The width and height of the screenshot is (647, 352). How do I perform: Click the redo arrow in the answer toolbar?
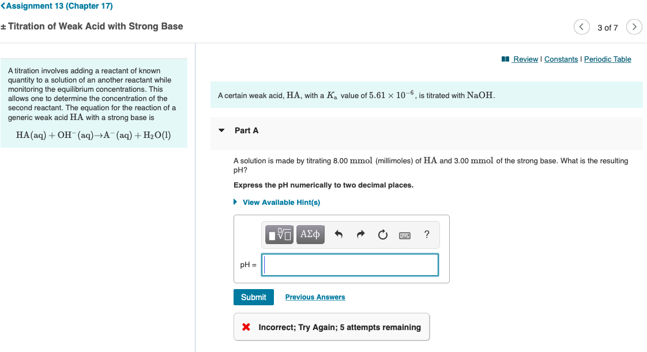pyautogui.click(x=360, y=234)
